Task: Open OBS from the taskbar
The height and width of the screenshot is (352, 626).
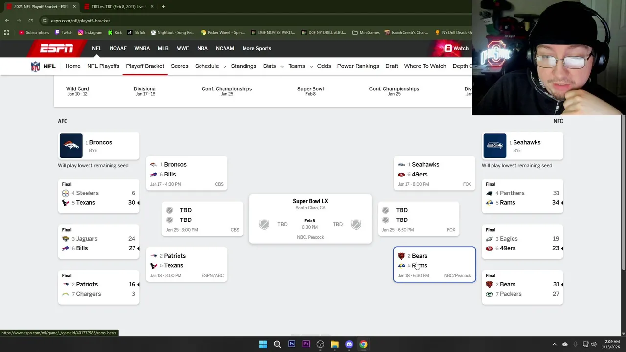Action: pos(320,344)
